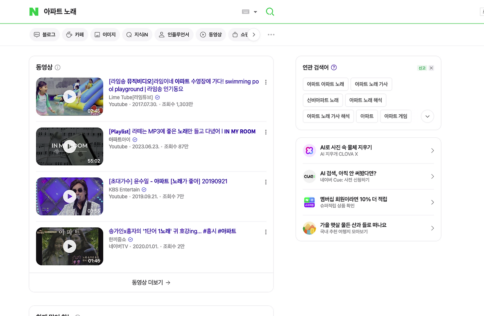
Task: Click right arrow to reveal more search tabs
Action: point(254,34)
